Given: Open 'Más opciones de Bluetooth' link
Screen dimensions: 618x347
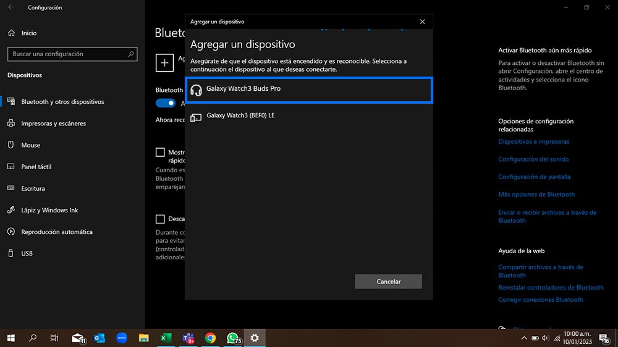Looking at the screenshot, I should tap(536, 194).
